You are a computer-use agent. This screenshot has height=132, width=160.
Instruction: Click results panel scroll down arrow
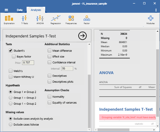click(158, 126)
